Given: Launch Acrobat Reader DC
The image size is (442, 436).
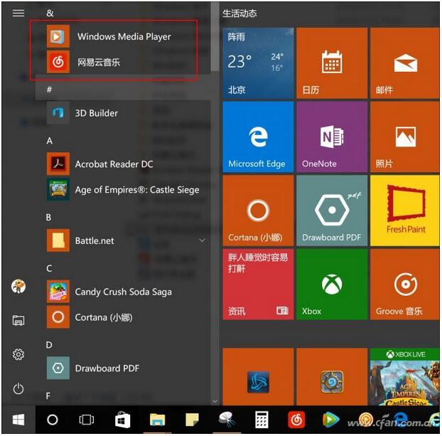Looking at the screenshot, I should click(114, 164).
